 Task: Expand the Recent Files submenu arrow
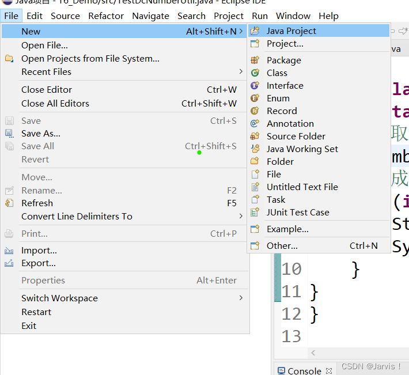click(241, 71)
